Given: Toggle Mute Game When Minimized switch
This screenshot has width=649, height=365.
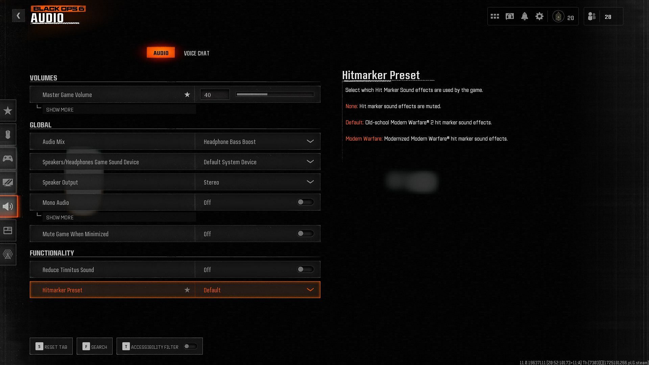Looking at the screenshot, I should pyautogui.click(x=305, y=234).
